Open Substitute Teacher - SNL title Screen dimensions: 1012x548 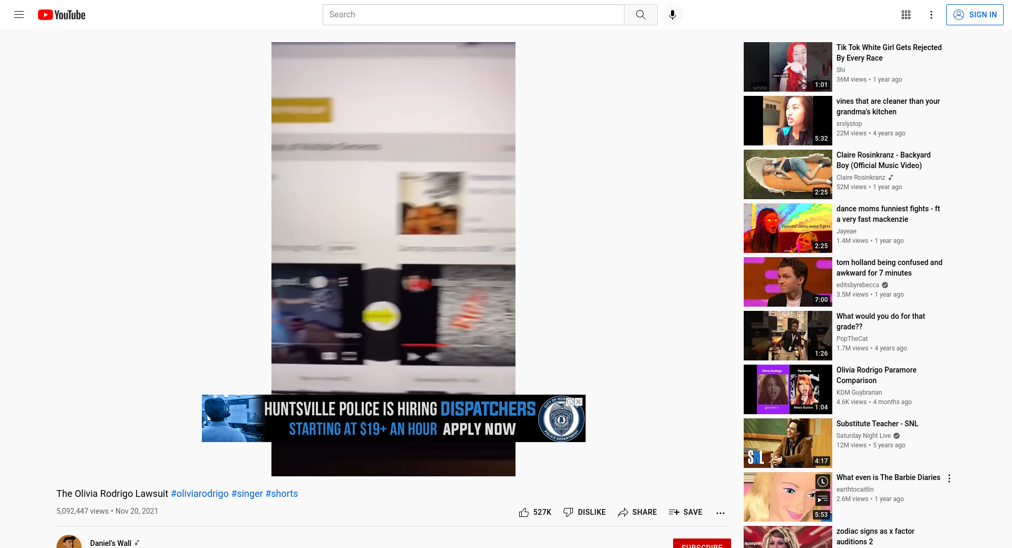[877, 424]
